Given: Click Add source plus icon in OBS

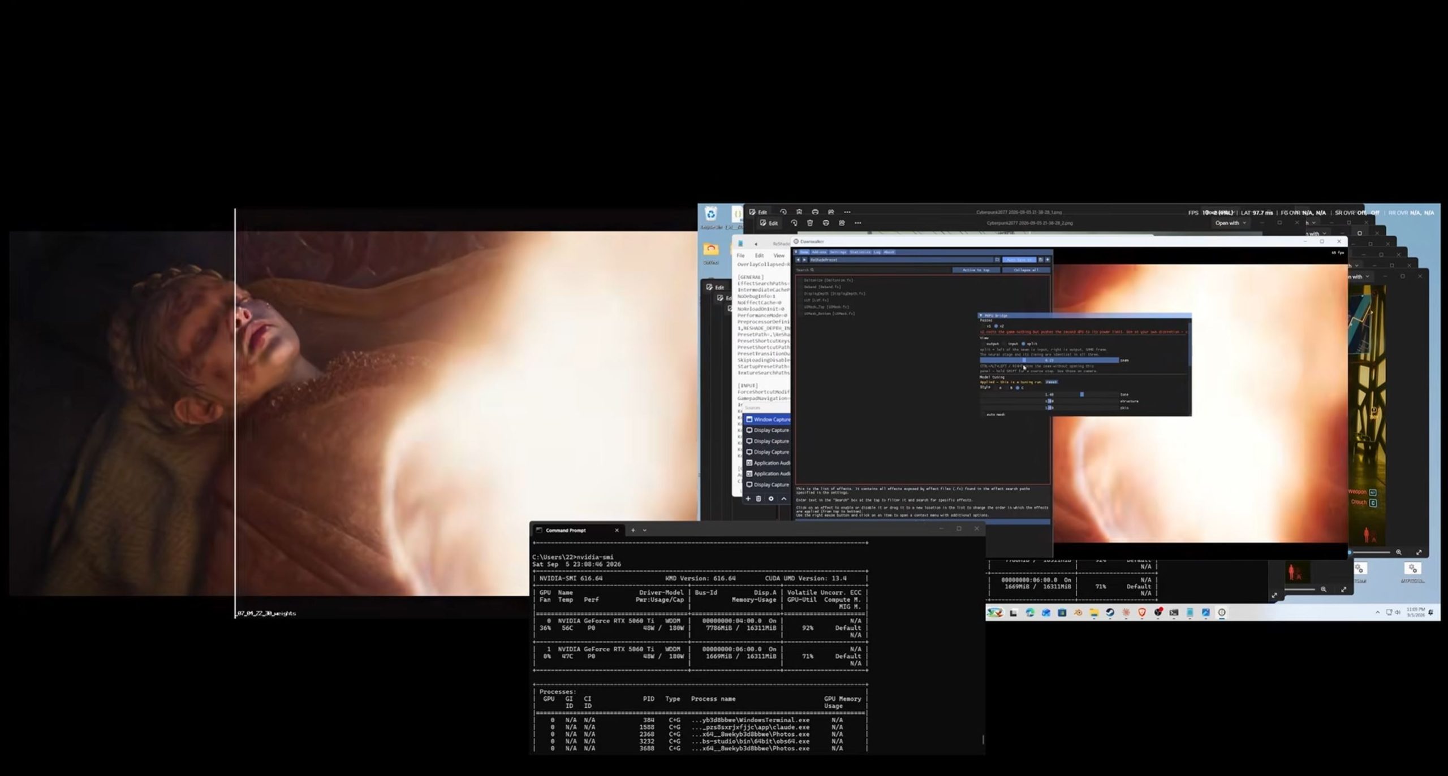Looking at the screenshot, I should coord(748,498).
